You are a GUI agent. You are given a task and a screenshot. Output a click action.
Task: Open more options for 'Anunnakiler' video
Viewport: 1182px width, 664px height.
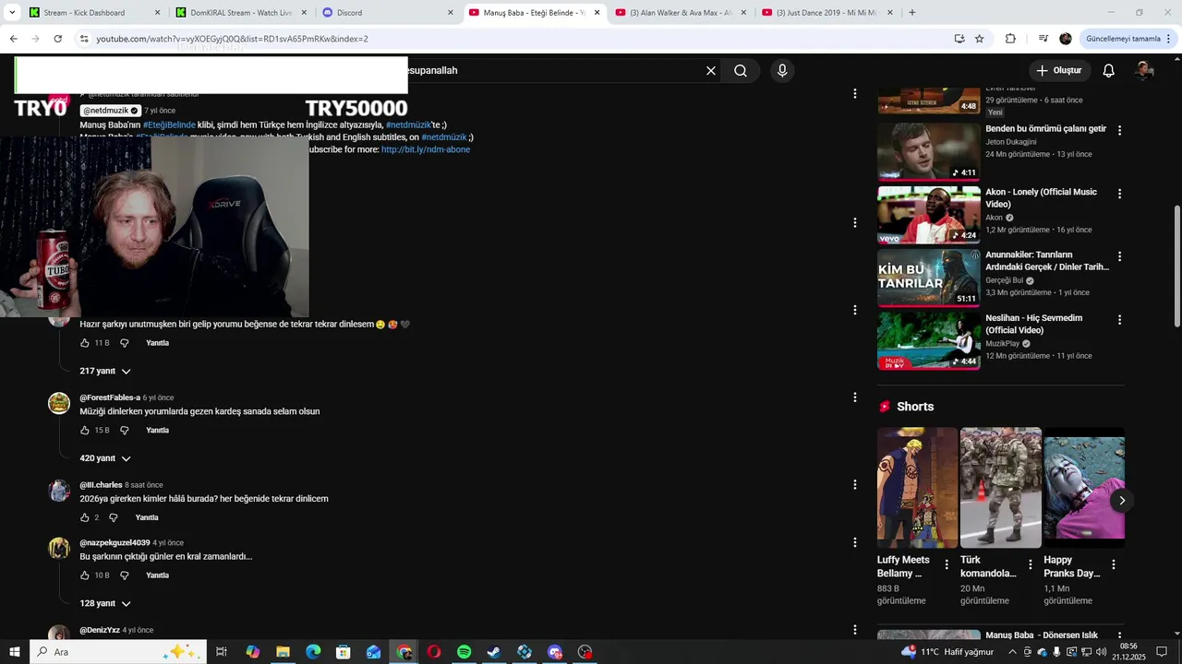point(1119,256)
